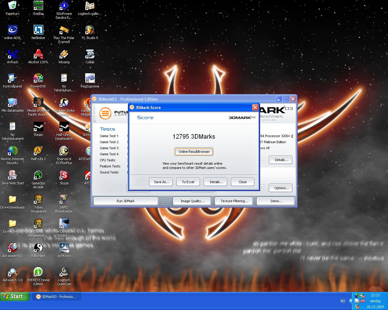Launch Ad-aware 6.0 shortcut

point(12,250)
